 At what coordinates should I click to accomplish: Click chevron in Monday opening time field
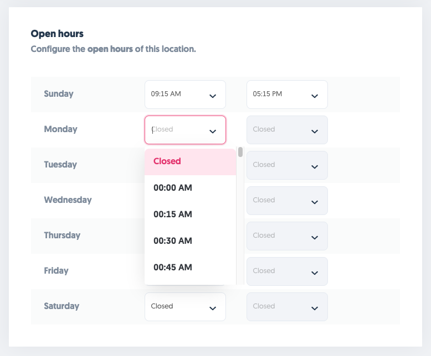click(213, 132)
